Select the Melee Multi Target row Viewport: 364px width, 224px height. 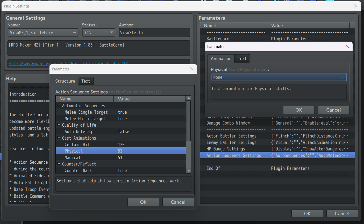(121, 119)
